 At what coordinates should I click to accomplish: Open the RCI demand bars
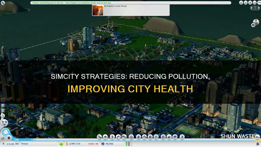tap(129, 144)
